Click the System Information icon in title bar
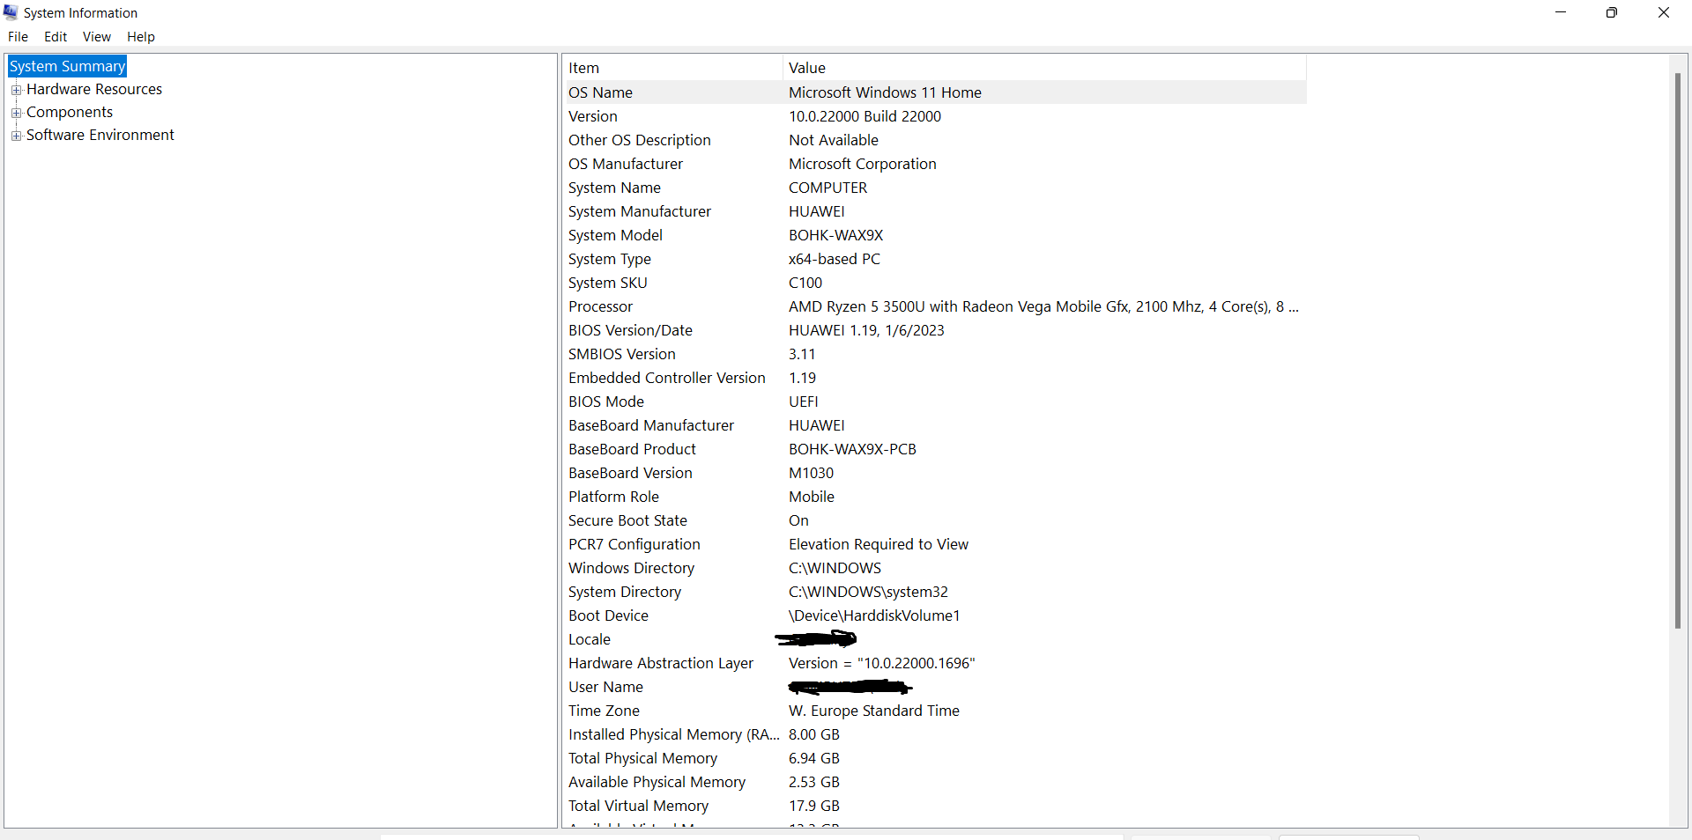The image size is (1692, 840). [11, 12]
